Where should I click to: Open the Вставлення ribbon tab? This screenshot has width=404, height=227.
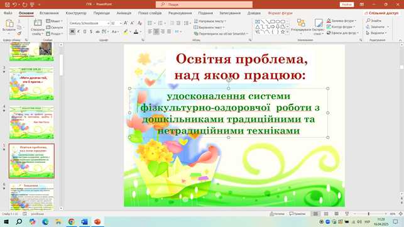[49, 13]
